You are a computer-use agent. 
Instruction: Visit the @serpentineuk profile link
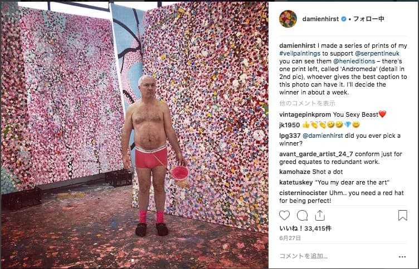377,53
